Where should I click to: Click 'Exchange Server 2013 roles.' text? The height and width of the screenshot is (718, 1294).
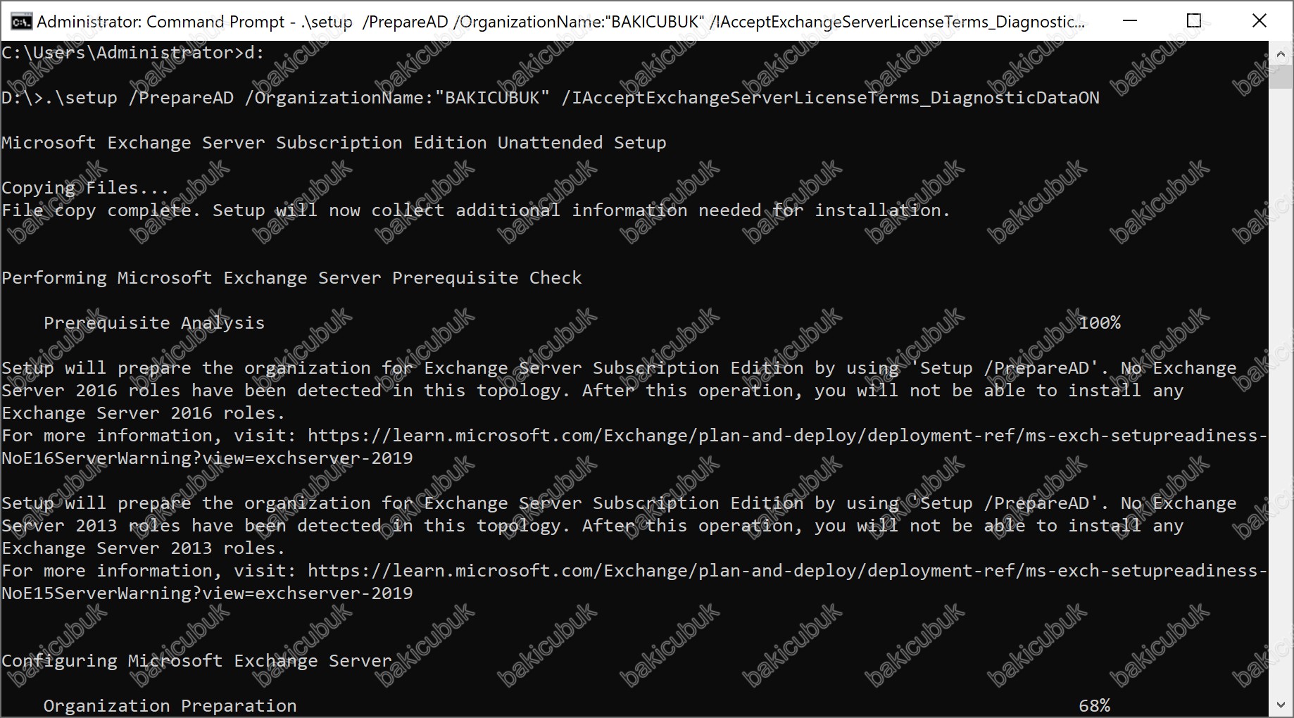point(144,548)
